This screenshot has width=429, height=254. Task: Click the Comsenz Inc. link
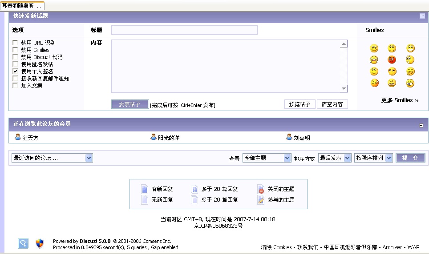click(157, 241)
